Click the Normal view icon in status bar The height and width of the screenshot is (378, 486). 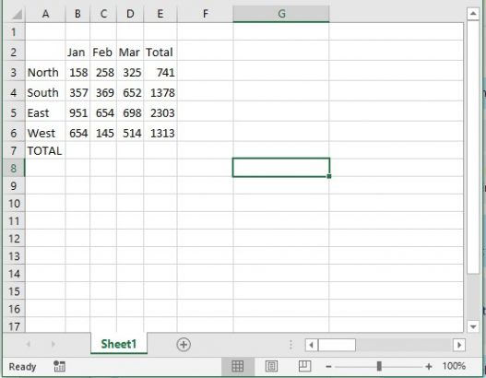238,366
